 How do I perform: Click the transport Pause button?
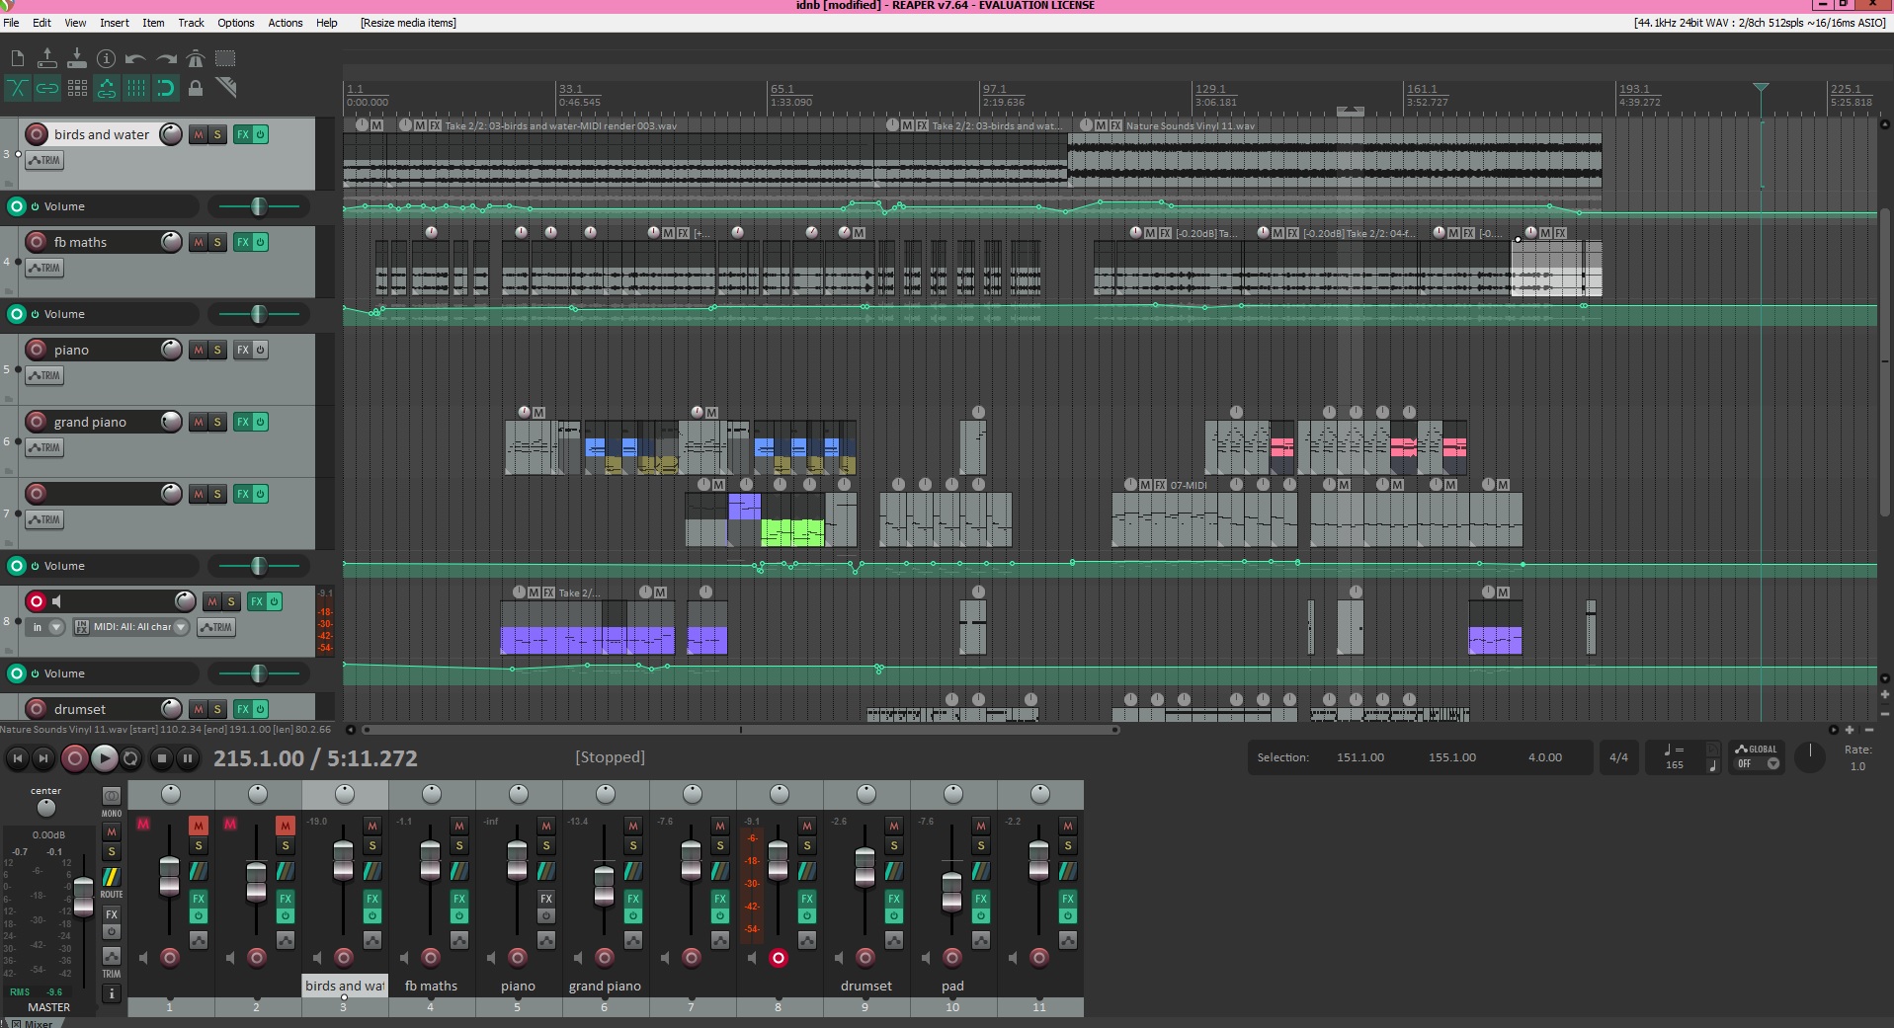188,758
